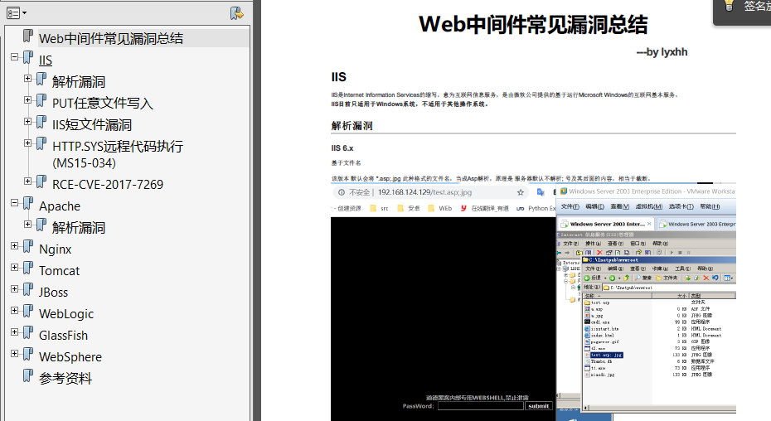This screenshot has height=421, width=771.
Task: Jump to the Tomcat bookmark label
Action: tap(59, 270)
